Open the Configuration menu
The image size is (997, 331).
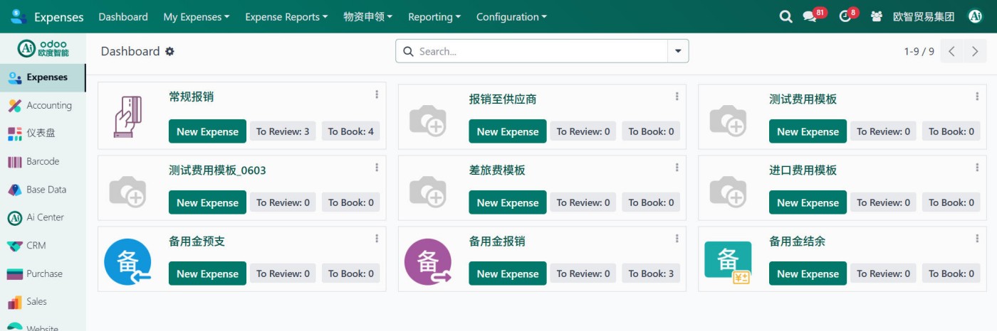tap(512, 16)
